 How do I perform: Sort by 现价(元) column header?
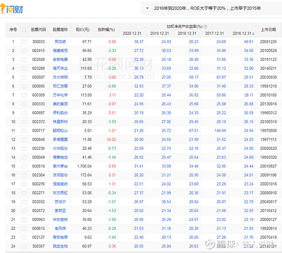pos(83,30)
